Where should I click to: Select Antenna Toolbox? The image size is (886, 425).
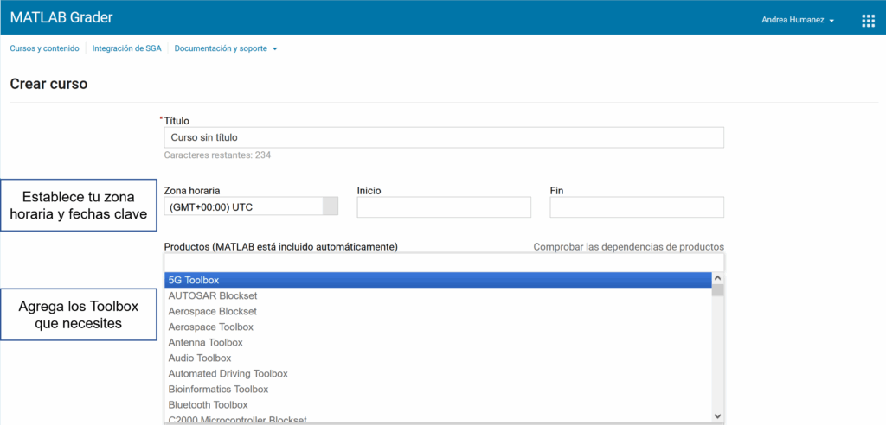click(438, 343)
